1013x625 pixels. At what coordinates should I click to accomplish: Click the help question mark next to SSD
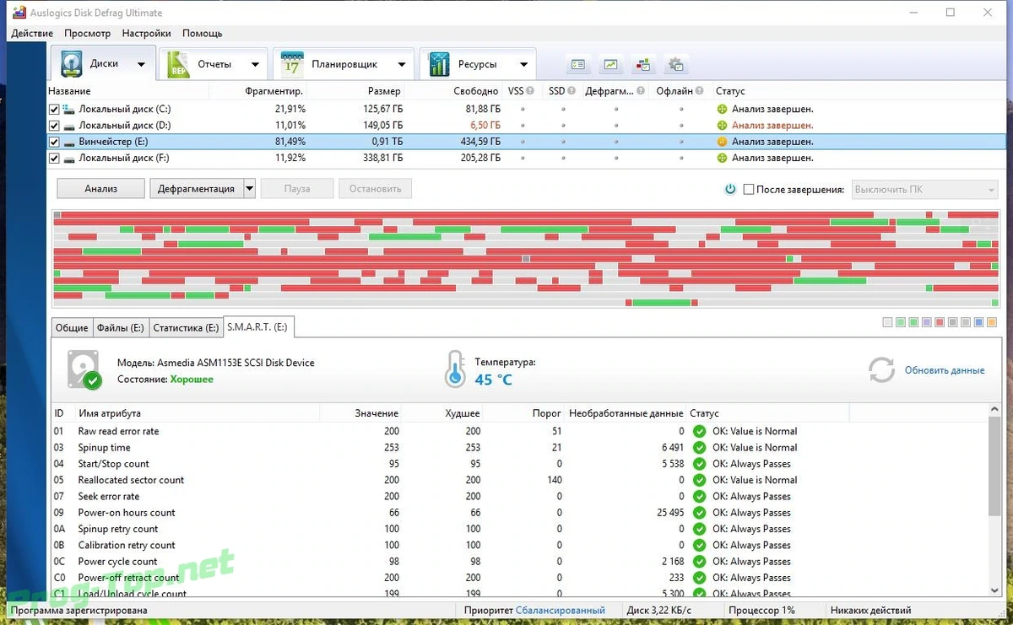[x=572, y=91]
